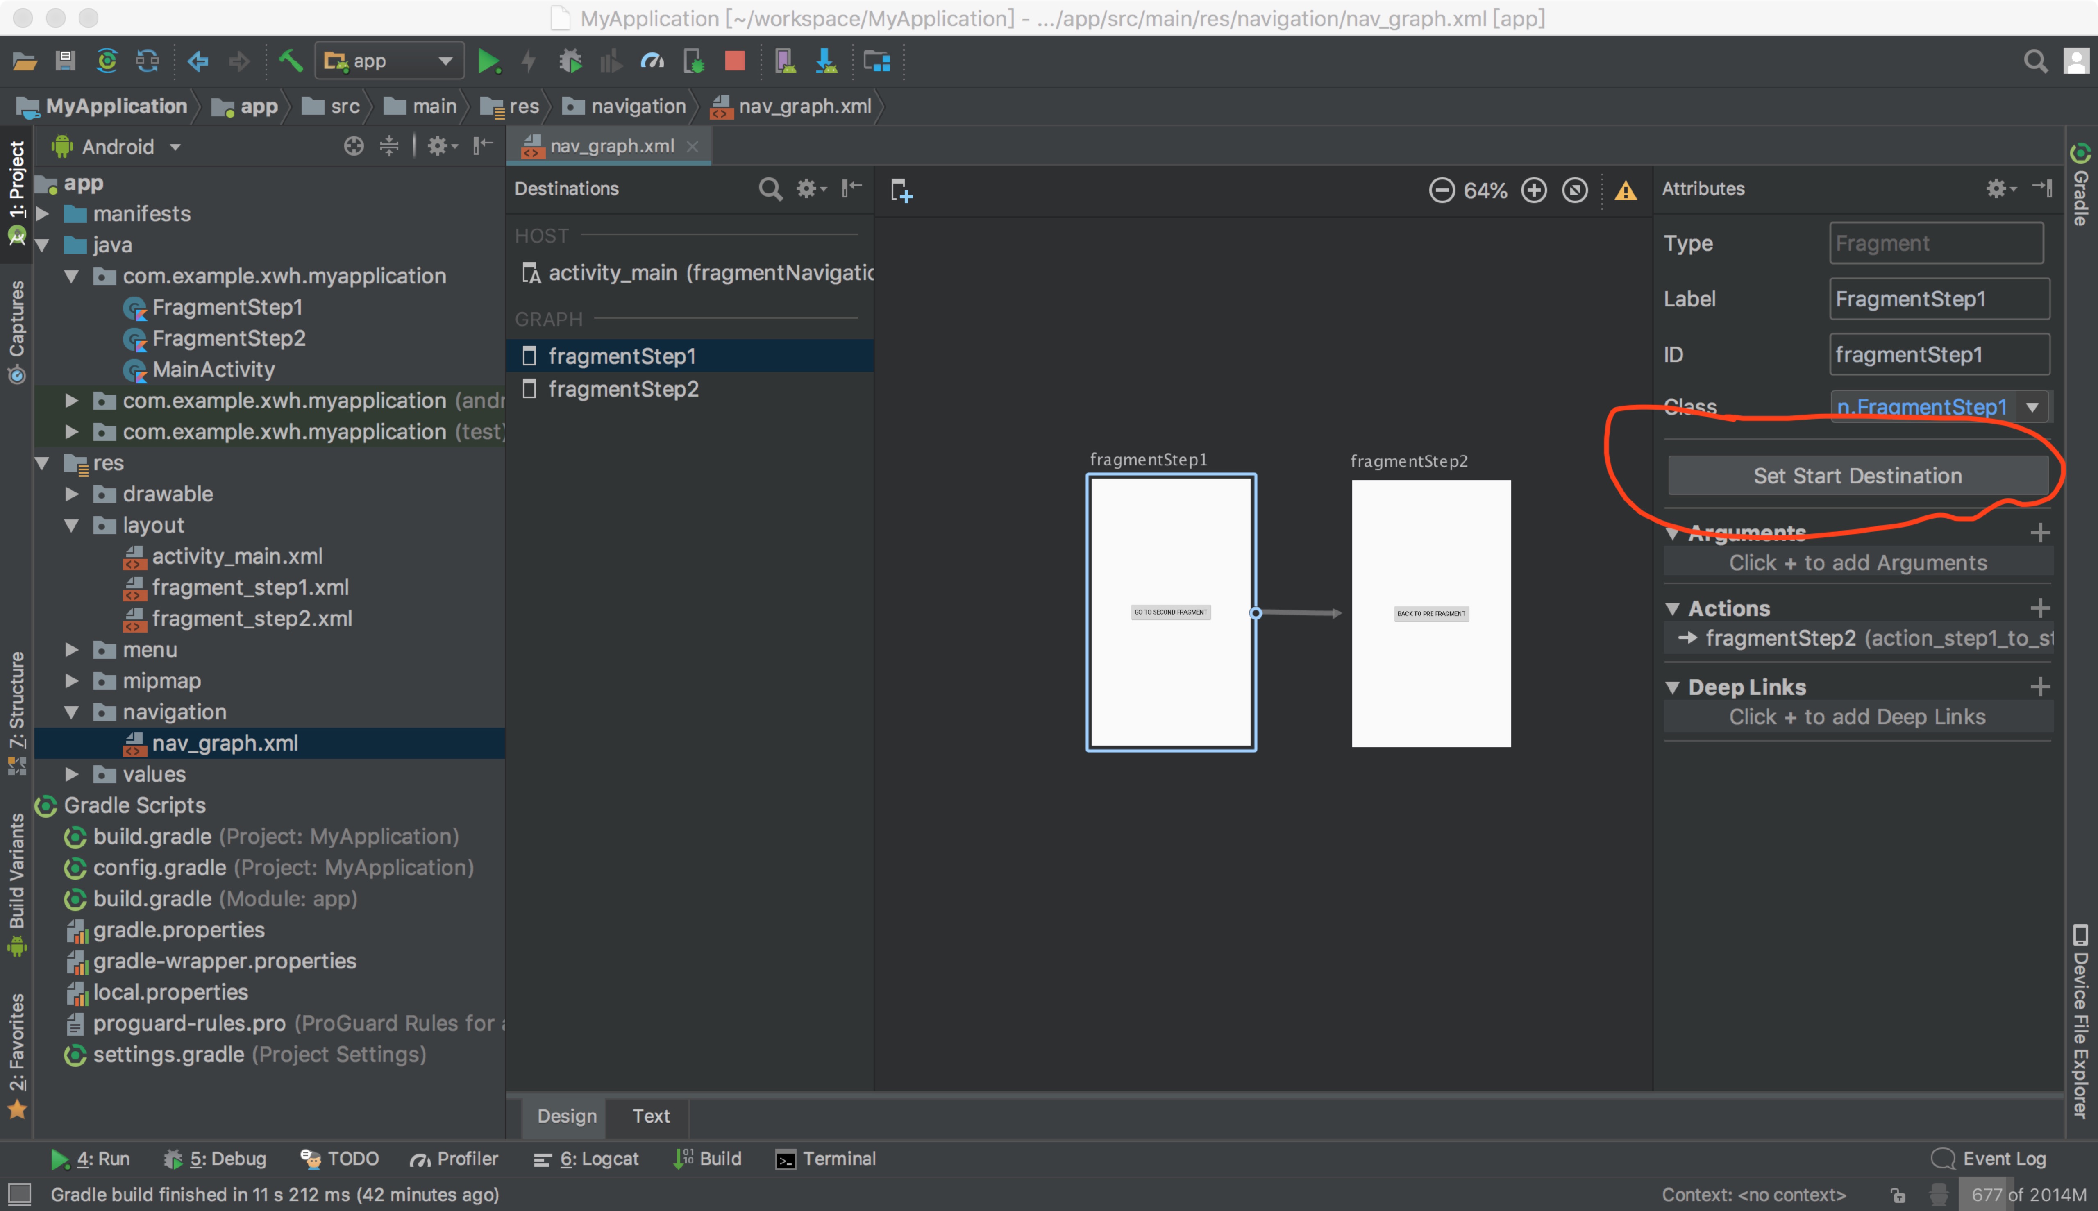The image size is (2098, 1211).
Task: Show warnings with the yellow triangle icon
Action: pos(1625,191)
